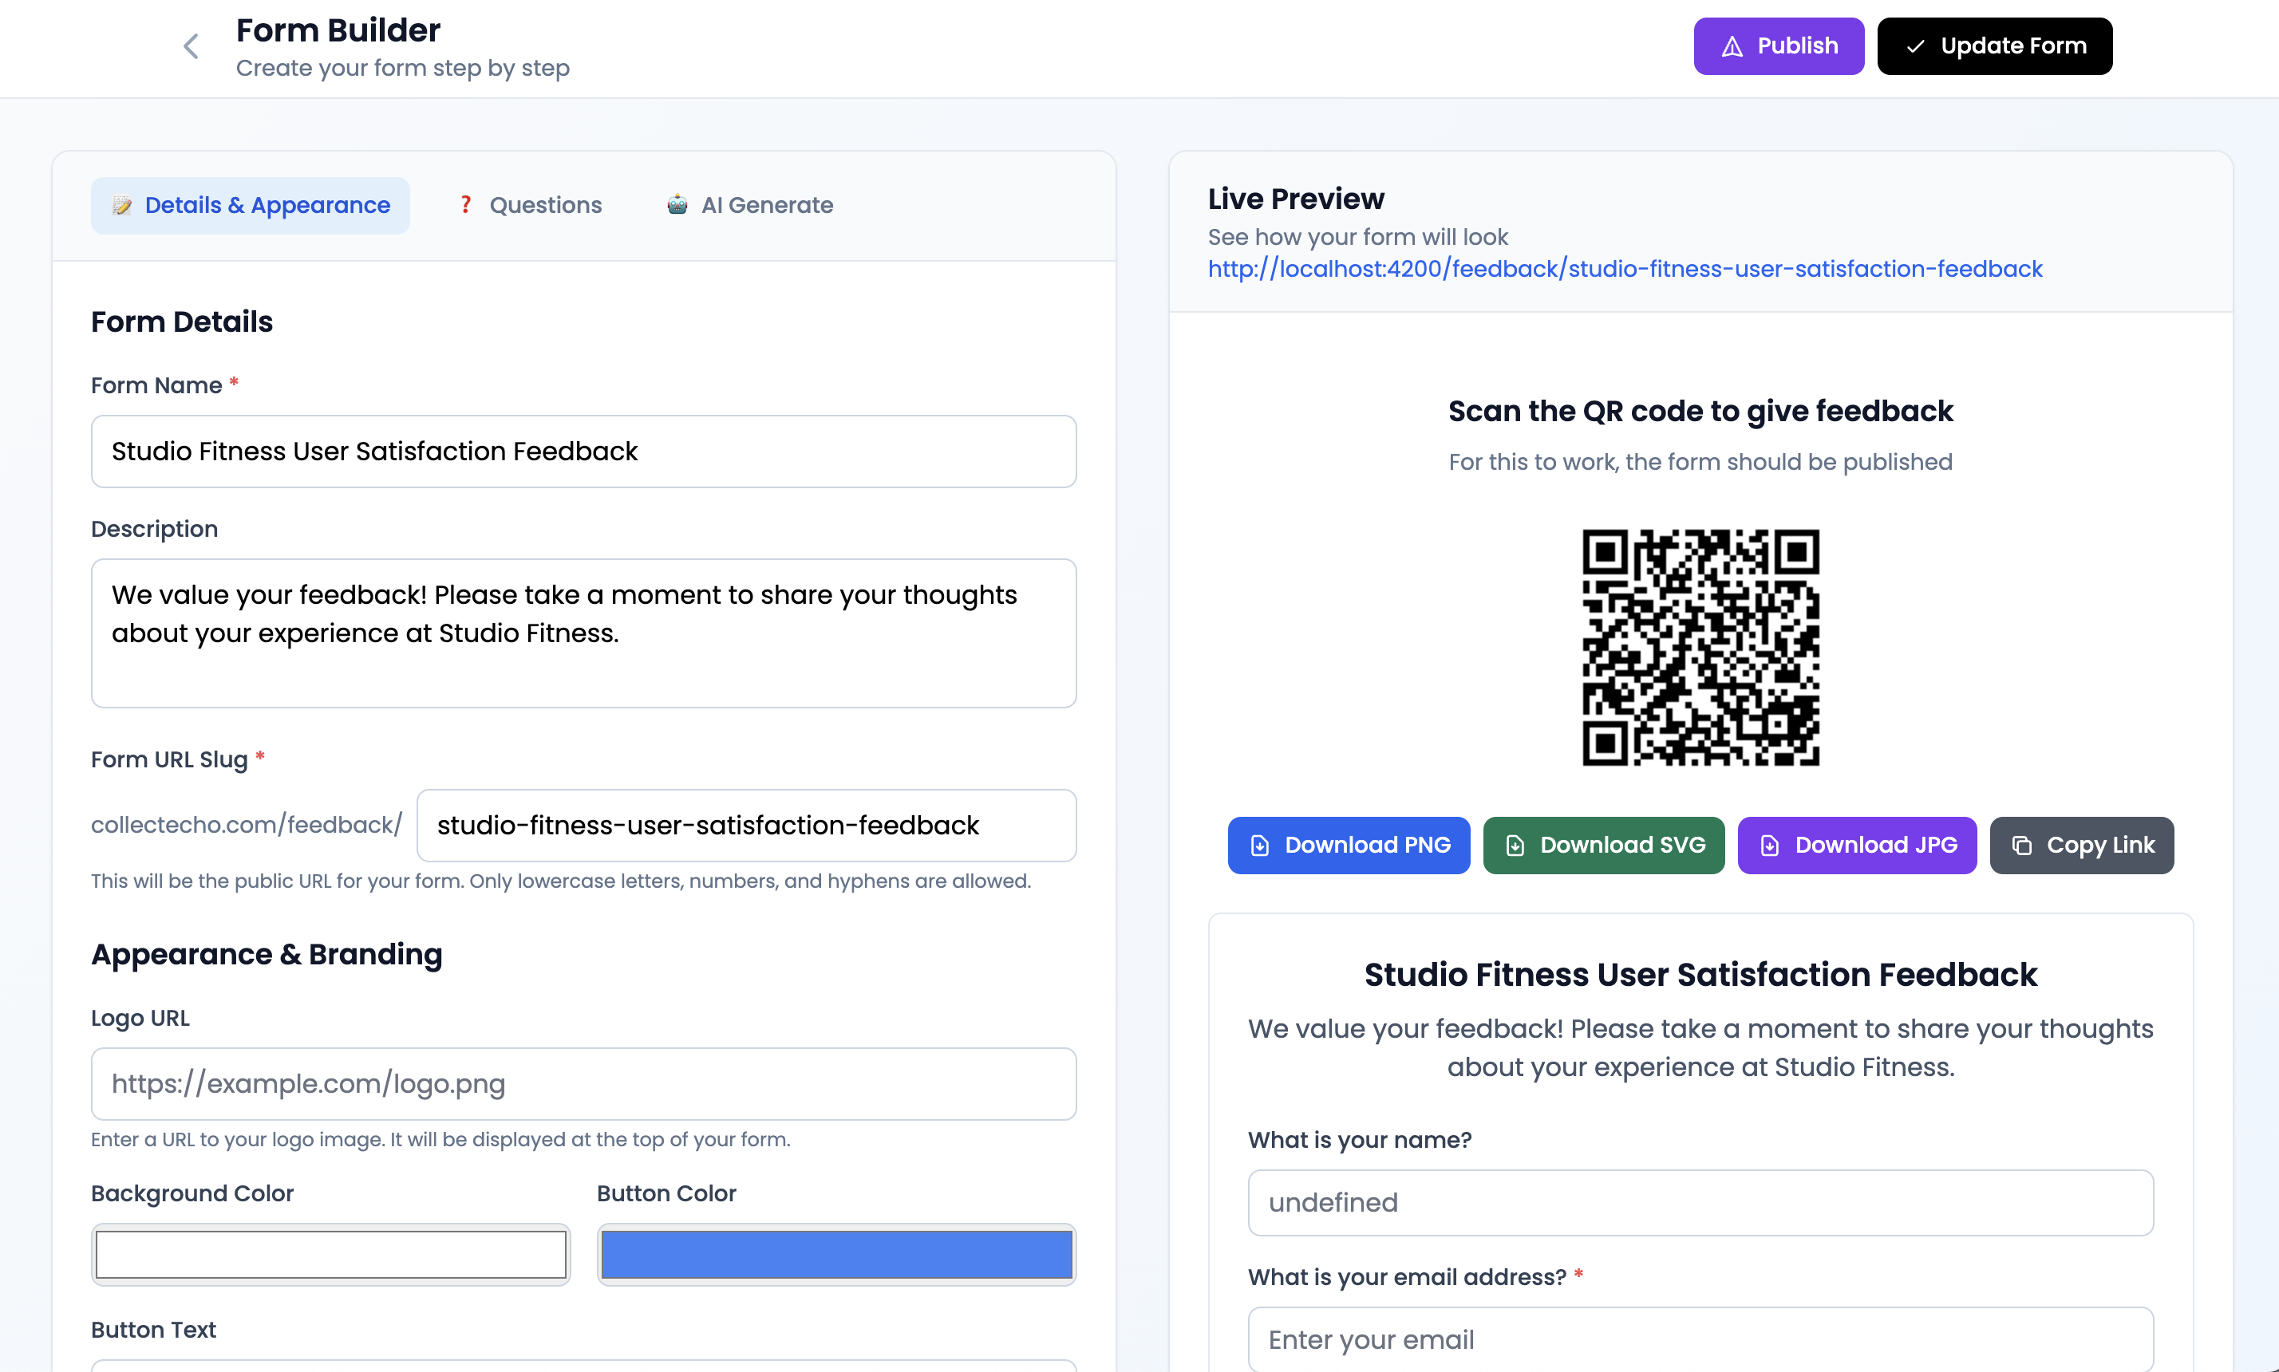Screen dimensions: 2279x1372
Task: Focus the Form Name input field
Action: (583, 451)
